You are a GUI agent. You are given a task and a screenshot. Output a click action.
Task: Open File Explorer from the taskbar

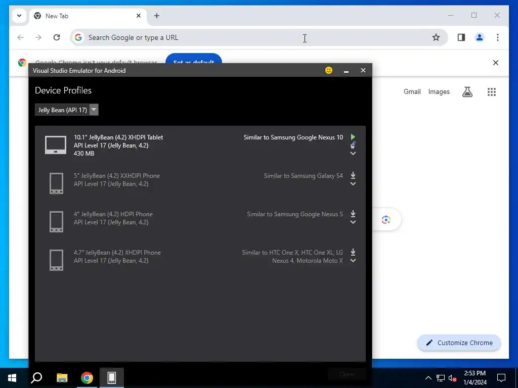[x=62, y=378]
